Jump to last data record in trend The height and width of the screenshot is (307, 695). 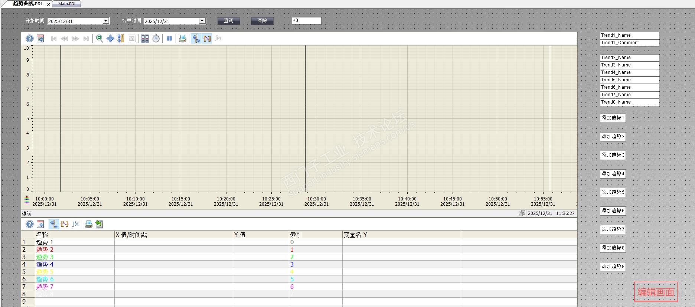coord(86,39)
